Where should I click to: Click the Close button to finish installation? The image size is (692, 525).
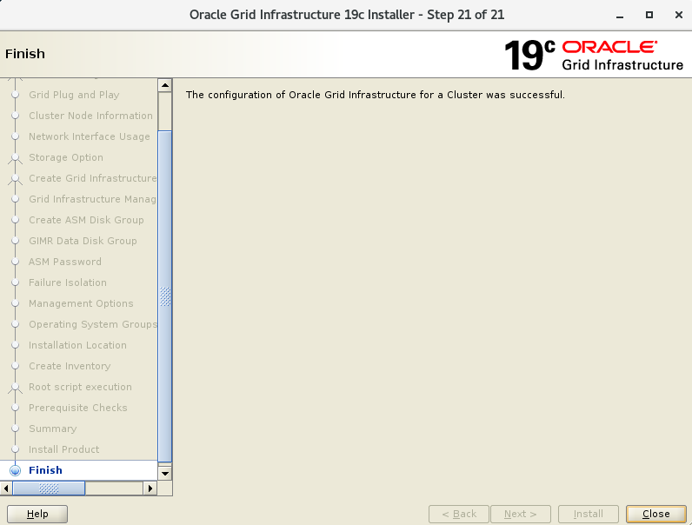(655, 514)
